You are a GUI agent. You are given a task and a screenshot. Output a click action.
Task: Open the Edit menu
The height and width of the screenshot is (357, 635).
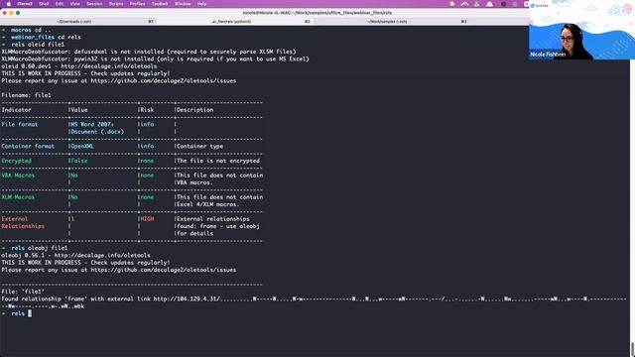tap(60, 4)
